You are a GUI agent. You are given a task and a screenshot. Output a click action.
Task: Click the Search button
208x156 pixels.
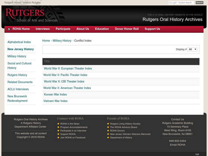click(199, 3)
